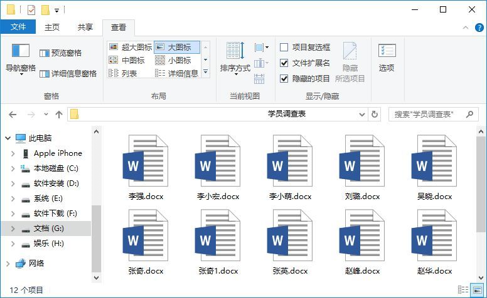Refresh the folder with refresh button
The width and height of the screenshot is (487, 298).
[375, 115]
